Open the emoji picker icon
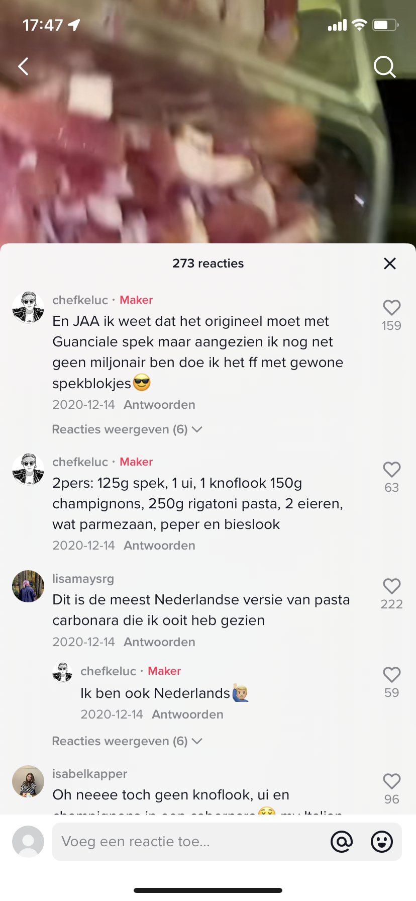The image size is (416, 901). click(x=382, y=841)
